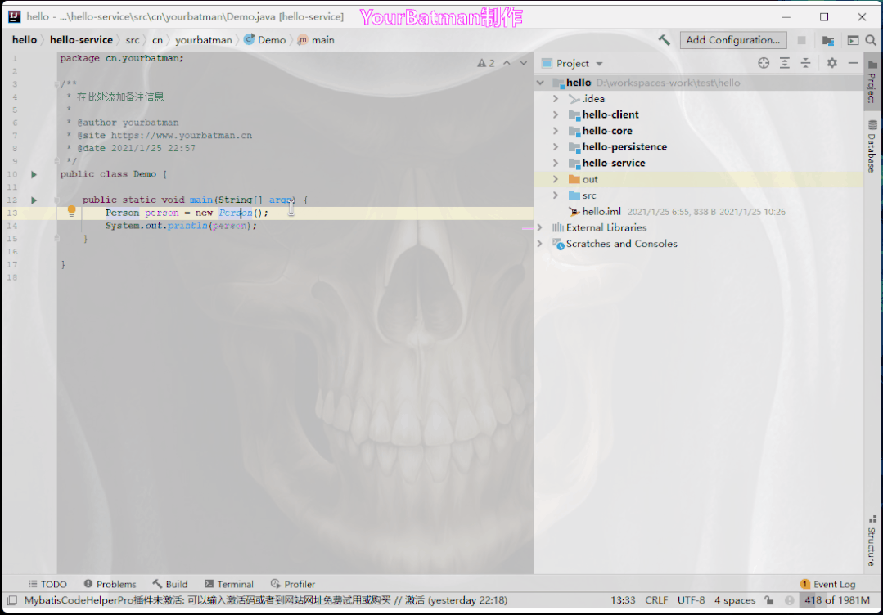This screenshot has height=615, width=883.
Task: Click the yellow lightbulb on line 13
Action: (71, 211)
